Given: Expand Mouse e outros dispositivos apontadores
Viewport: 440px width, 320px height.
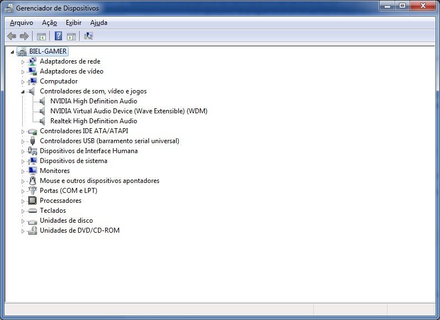Looking at the screenshot, I should click(x=23, y=181).
